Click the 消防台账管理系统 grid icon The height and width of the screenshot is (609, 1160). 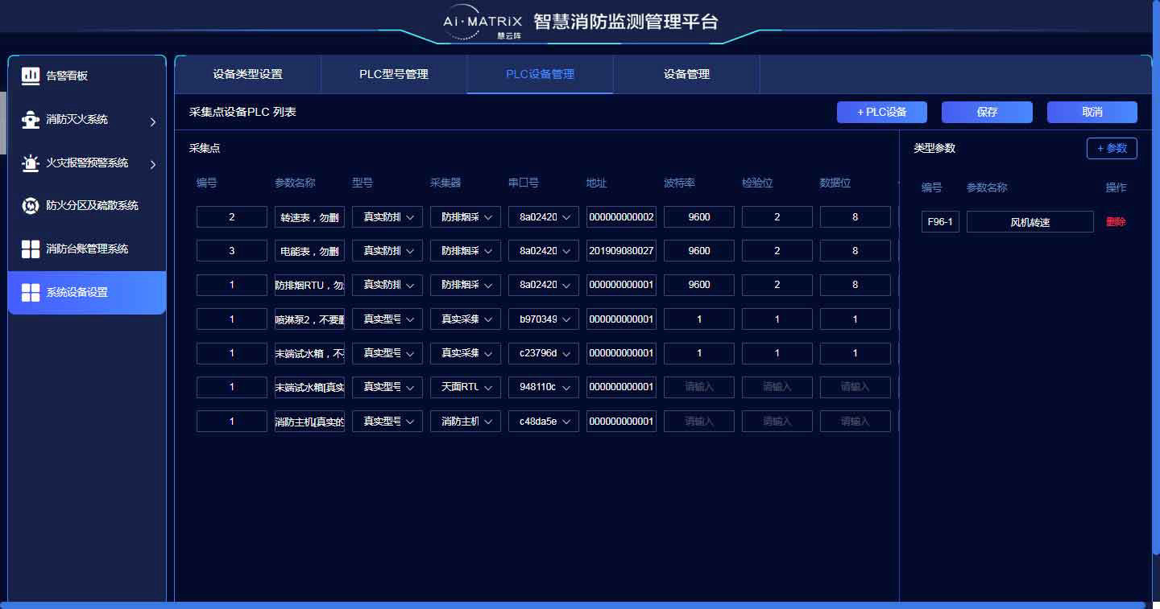[30, 249]
